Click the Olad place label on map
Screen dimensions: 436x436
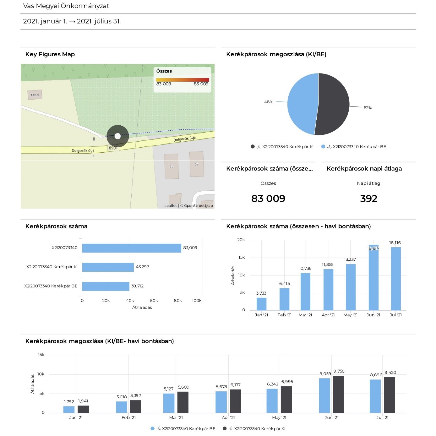point(35,95)
